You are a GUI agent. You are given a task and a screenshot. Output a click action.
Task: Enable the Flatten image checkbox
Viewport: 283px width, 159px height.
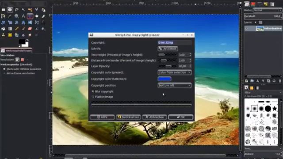(93, 97)
